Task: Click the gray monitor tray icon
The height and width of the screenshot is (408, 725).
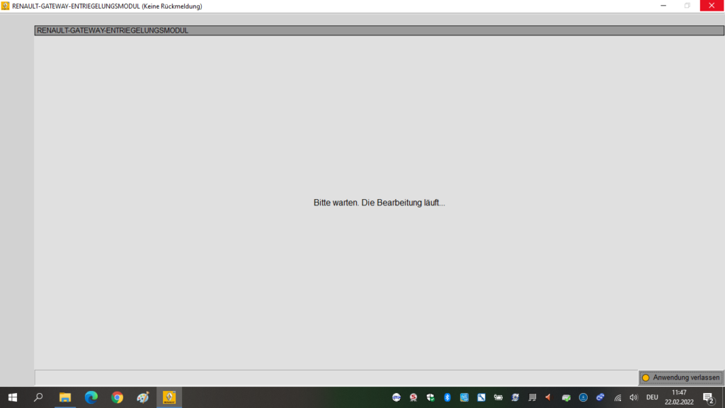Action: [x=532, y=397]
